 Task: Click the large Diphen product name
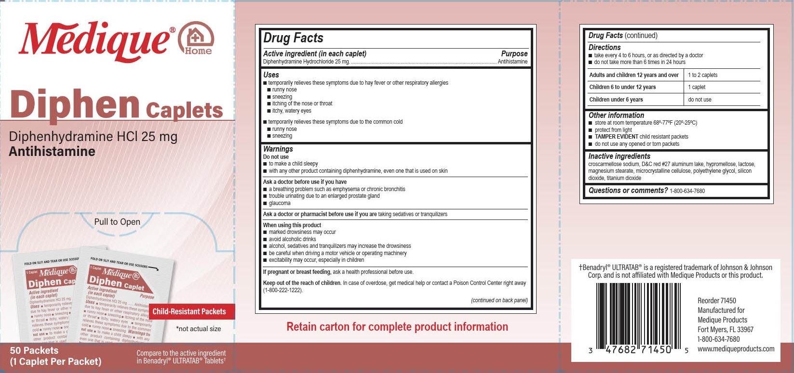pyautogui.click(x=75, y=105)
